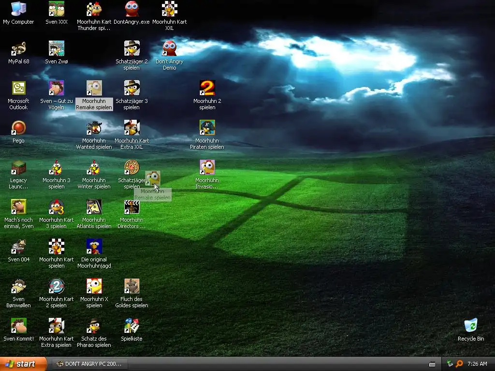
Task: Select the Spielkiste dice icon
Action: point(131,326)
